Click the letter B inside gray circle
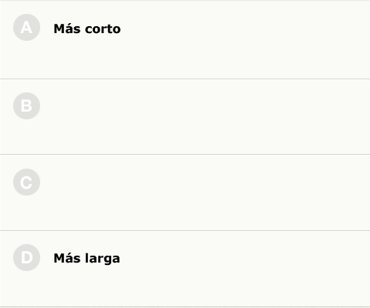This screenshot has height=308, width=370. click(26, 106)
